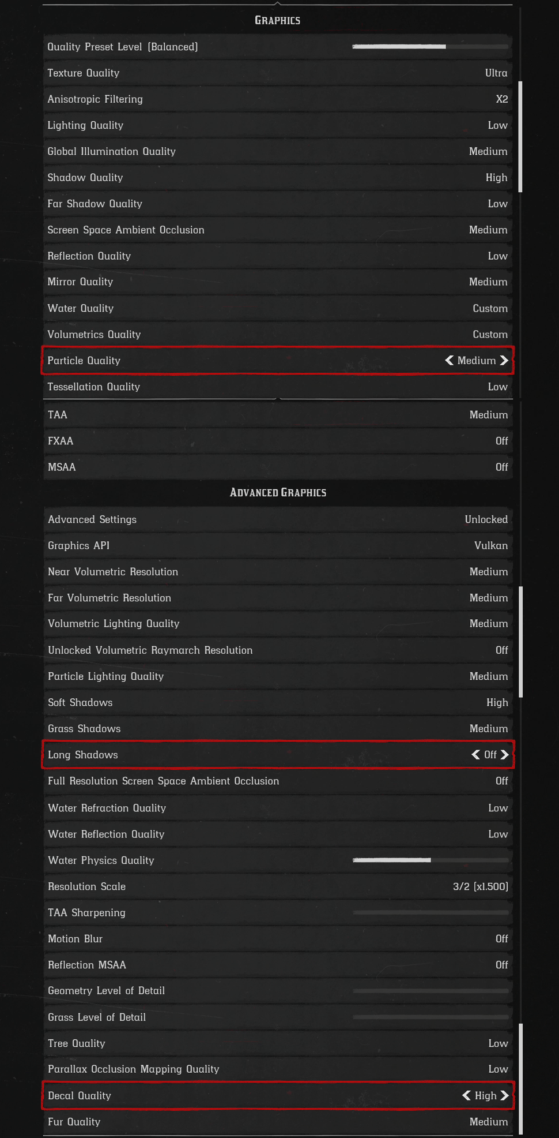559x1138 pixels.
Task: Change the Graphics API Vulkan option
Action: click(490, 545)
